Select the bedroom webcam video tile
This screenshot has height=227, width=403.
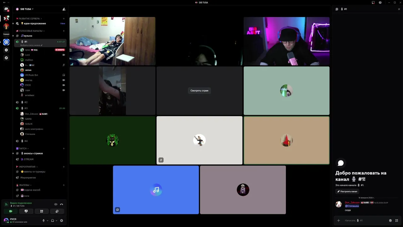(112, 41)
